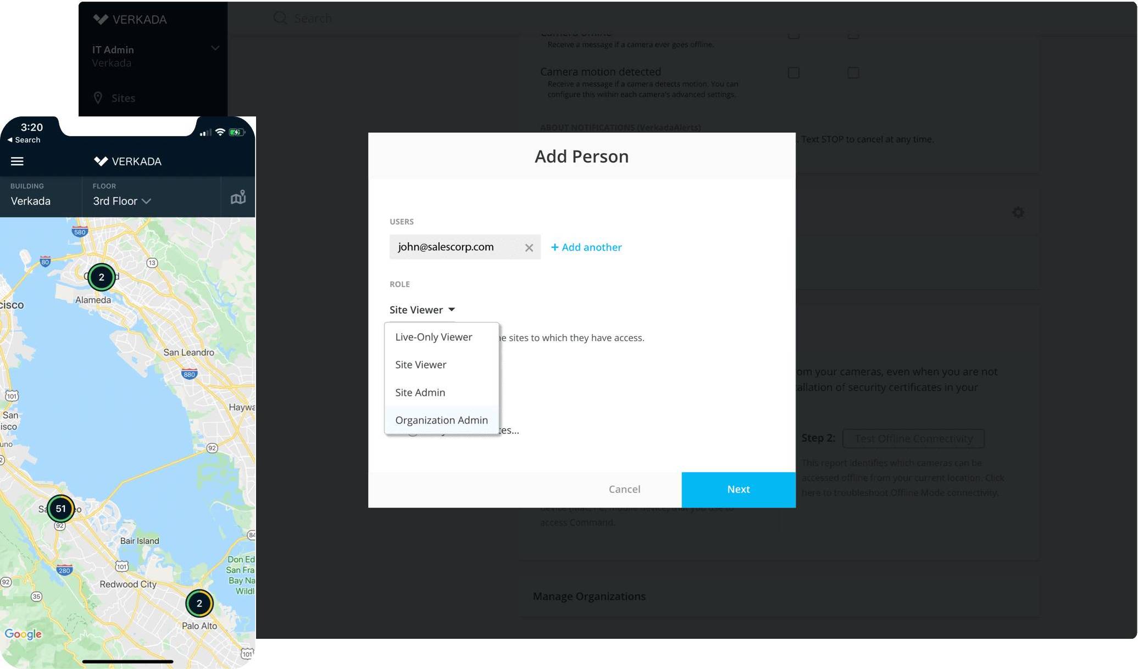The height and width of the screenshot is (669, 1138).
Task: Click the ABOUT NOTIFICATIONS heading
Action: click(620, 127)
